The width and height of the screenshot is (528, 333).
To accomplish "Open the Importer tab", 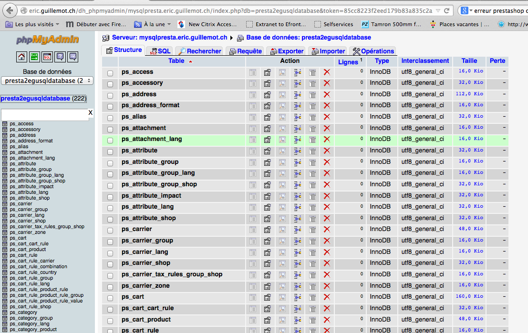I will point(328,51).
